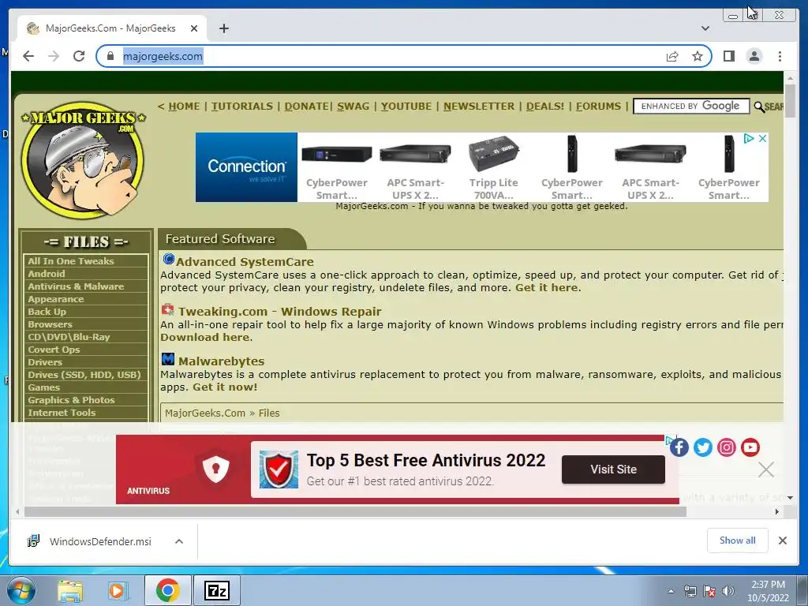Screen dimensions: 808x606
Task: Click the Malwarebytes blue icon
Action: [168, 359]
